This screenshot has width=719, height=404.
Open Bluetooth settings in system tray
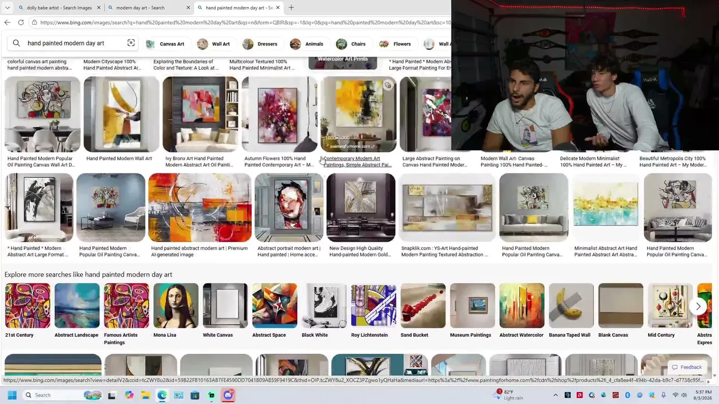click(x=627, y=395)
